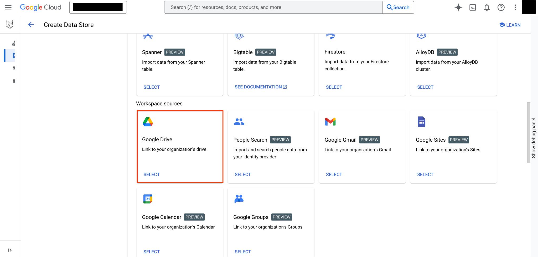The width and height of the screenshot is (538, 257).
Task: Open the project selector box
Action: click(98, 7)
